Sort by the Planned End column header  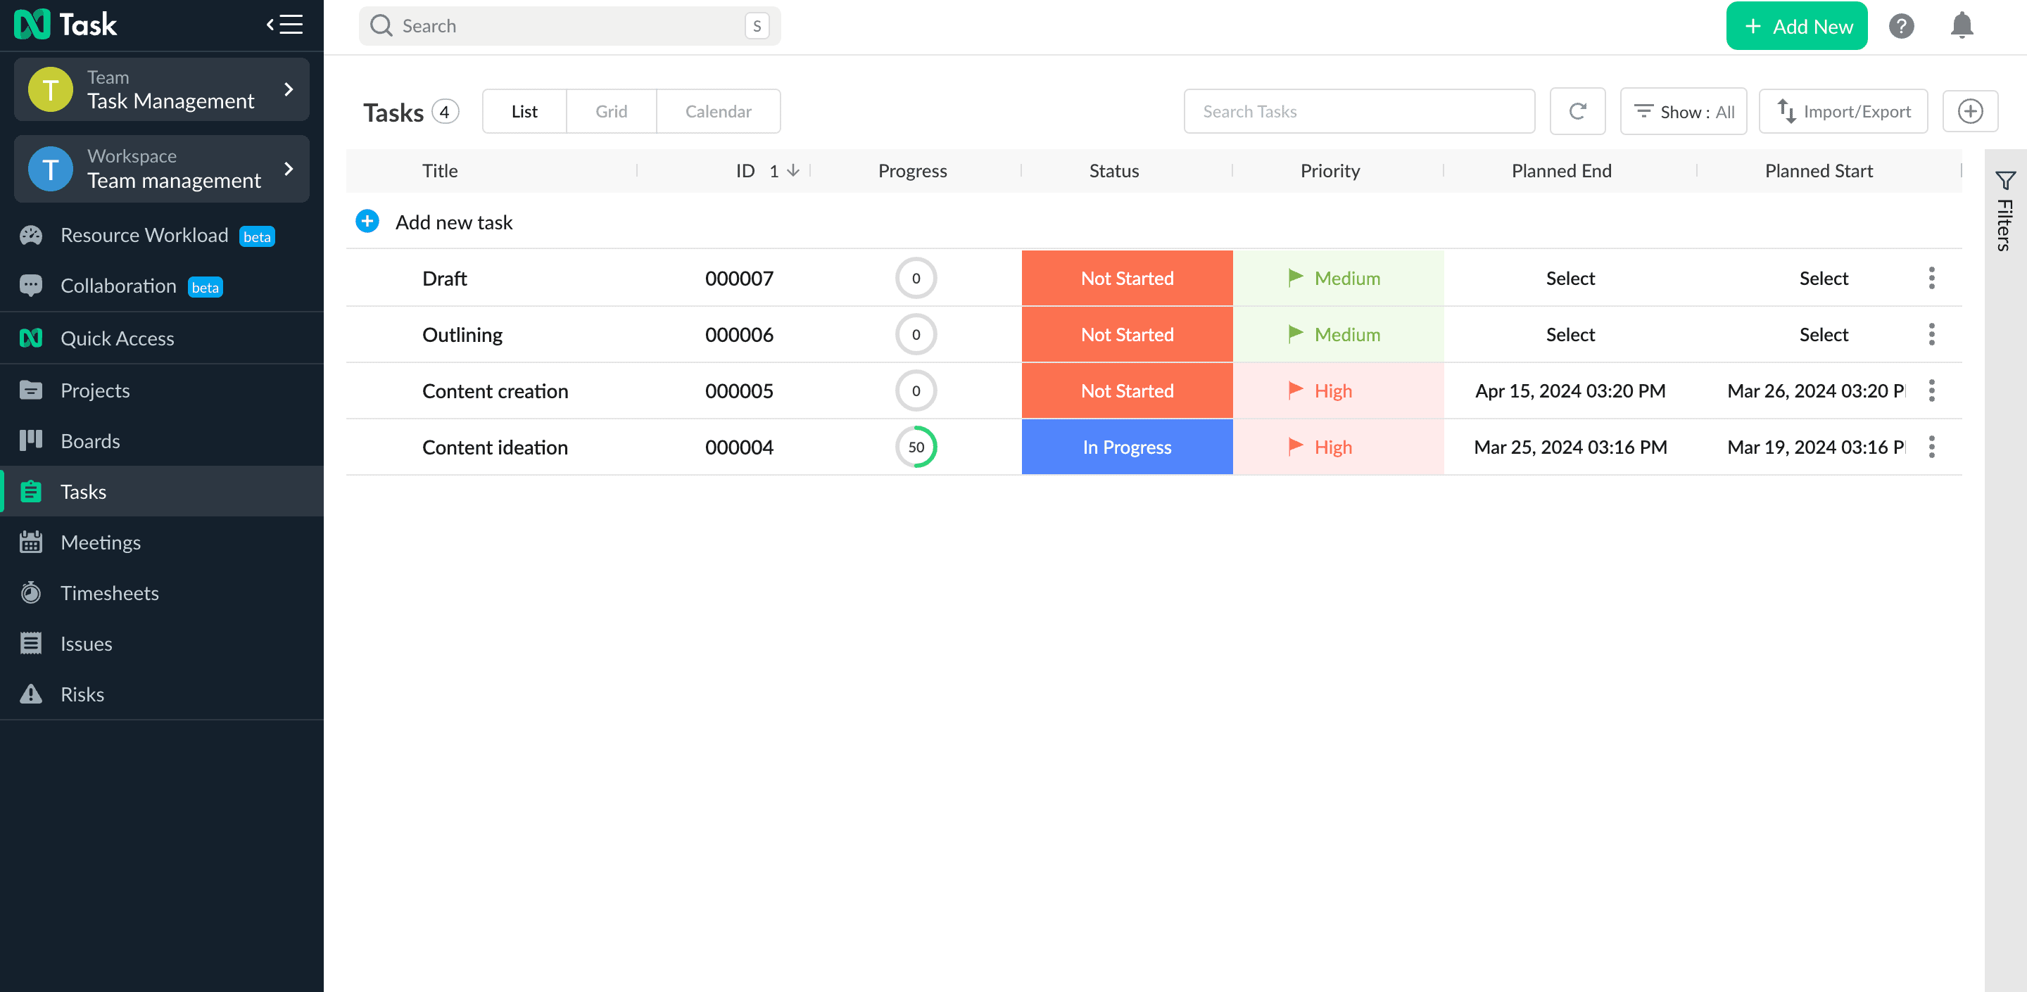pyautogui.click(x=1561, y=171)
